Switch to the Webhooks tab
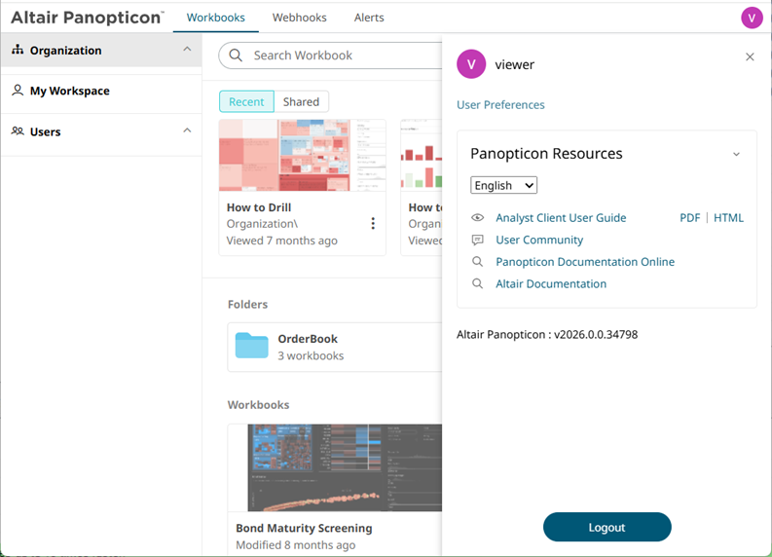 299,18
